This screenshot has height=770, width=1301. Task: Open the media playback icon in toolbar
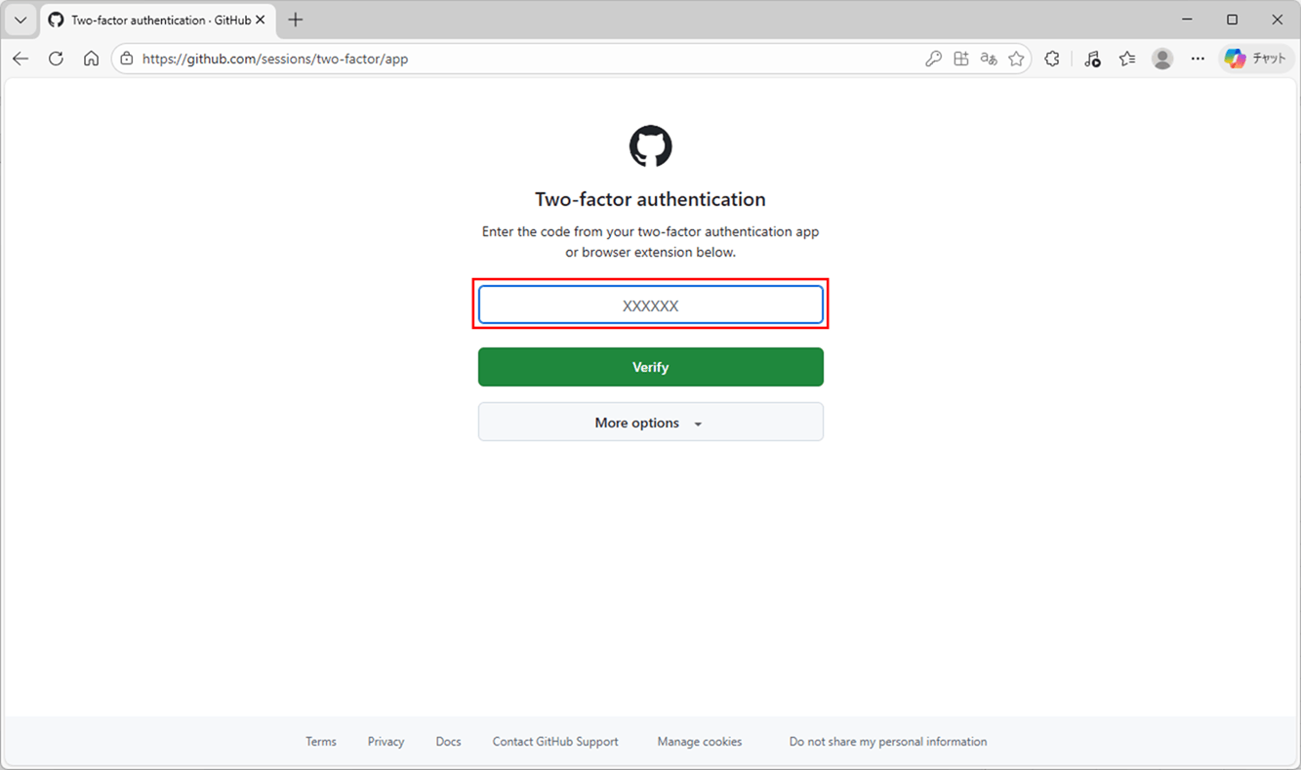(1092, 58)
